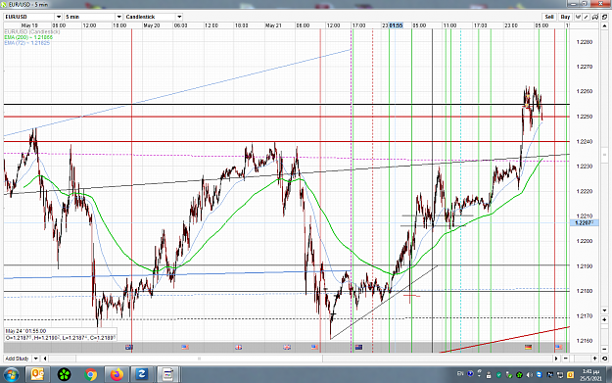Click the price axis scroll down arrow
Viewport: 612px width, 383px height.
tap(604, 310)
